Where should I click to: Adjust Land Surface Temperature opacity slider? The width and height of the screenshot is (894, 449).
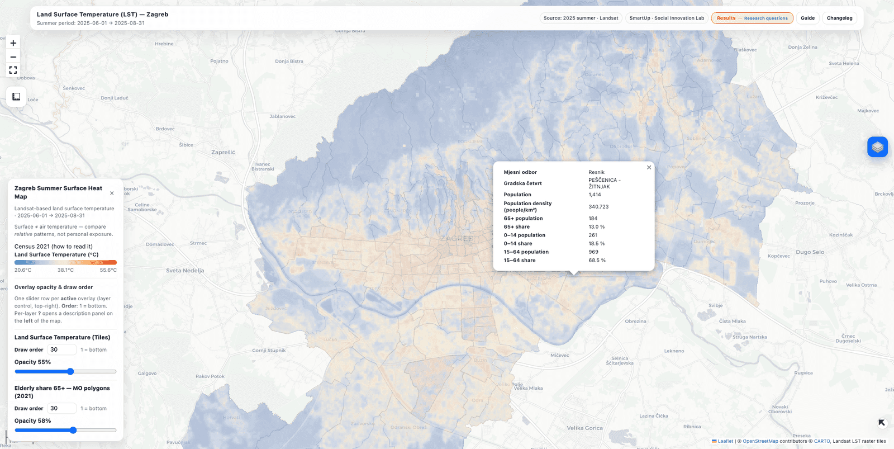click(65, 371)
